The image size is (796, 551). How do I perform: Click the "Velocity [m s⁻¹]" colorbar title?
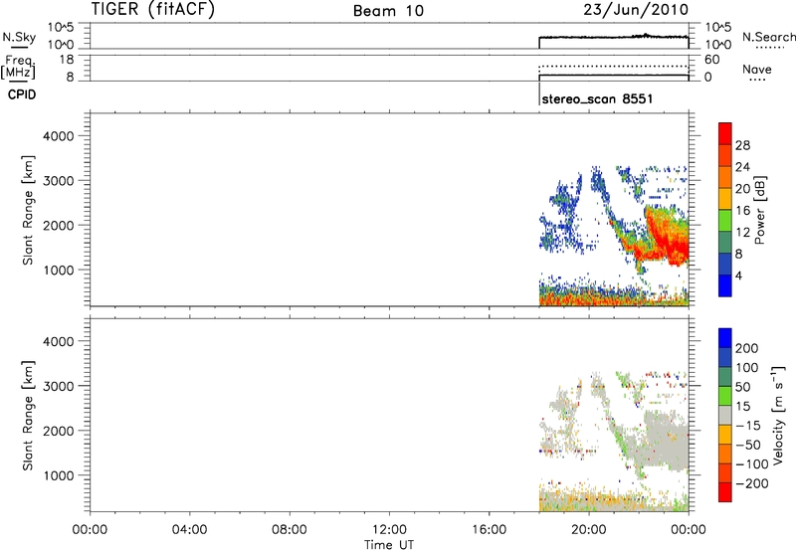[x=778, y=415]
